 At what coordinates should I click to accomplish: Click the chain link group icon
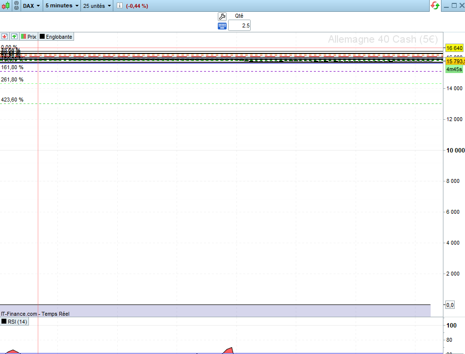pyautogui.click(x=16, y=5)
